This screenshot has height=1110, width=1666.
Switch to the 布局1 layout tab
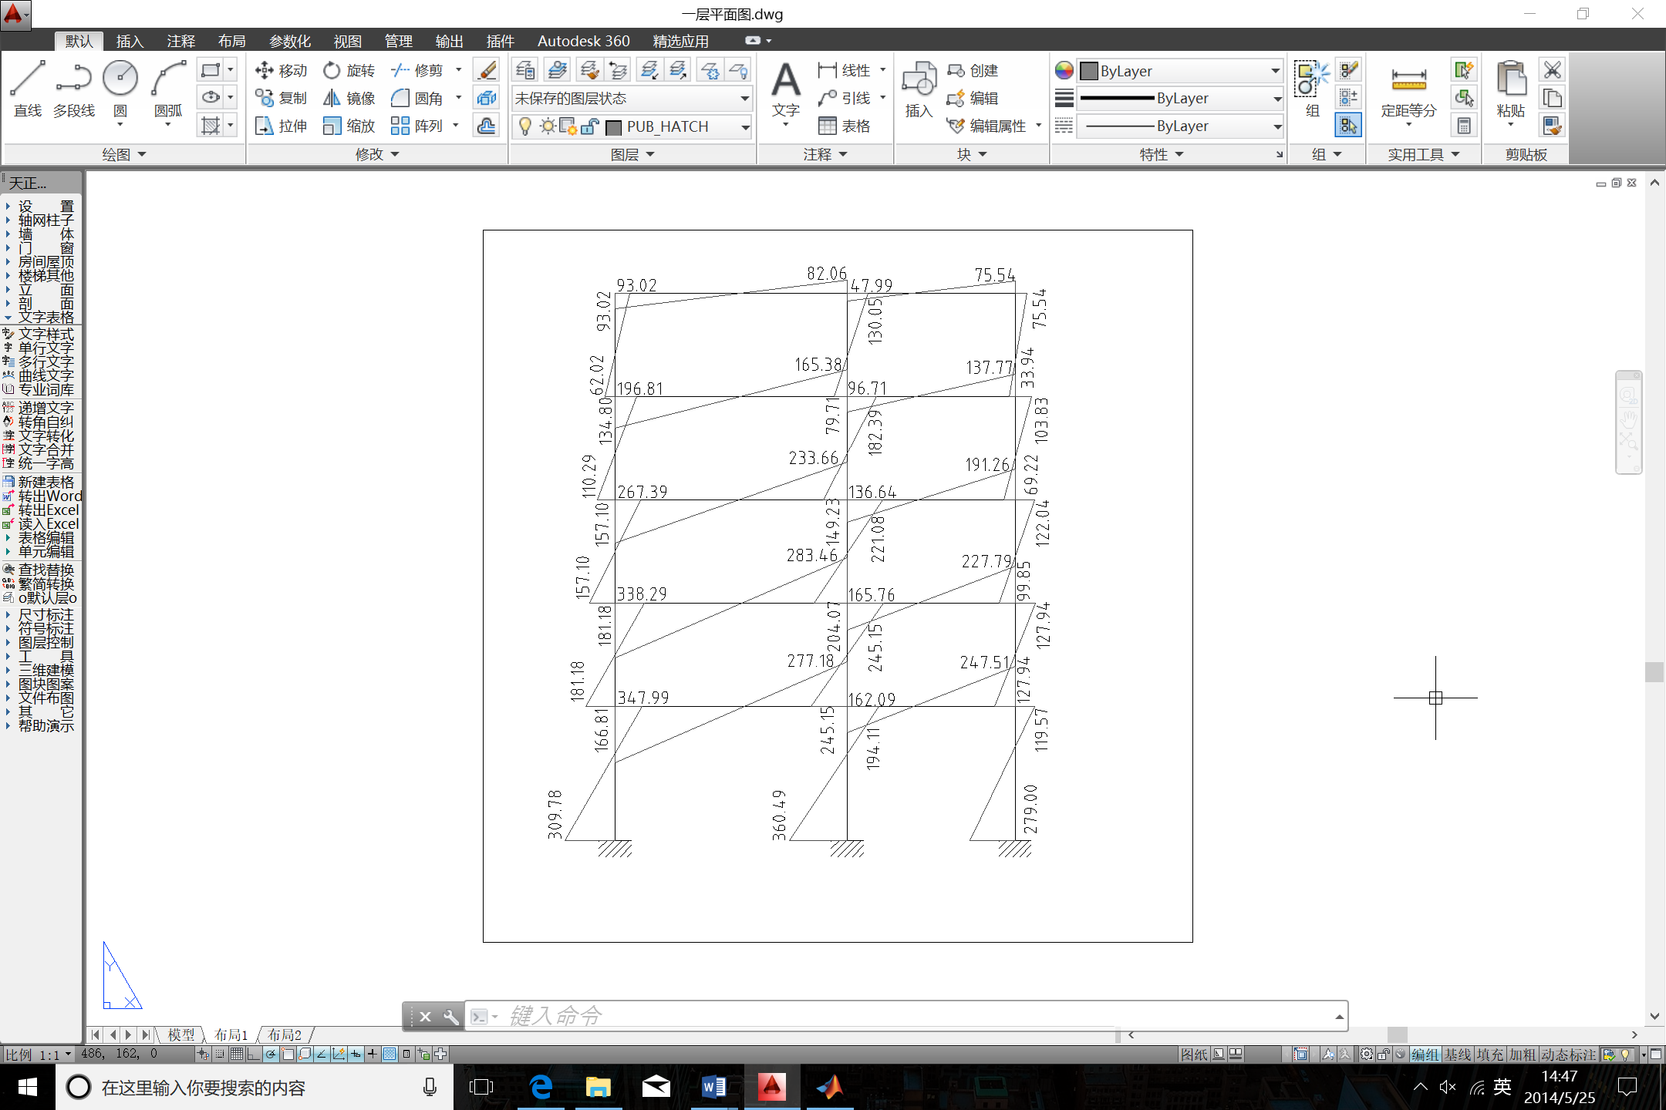point(231,1034)
